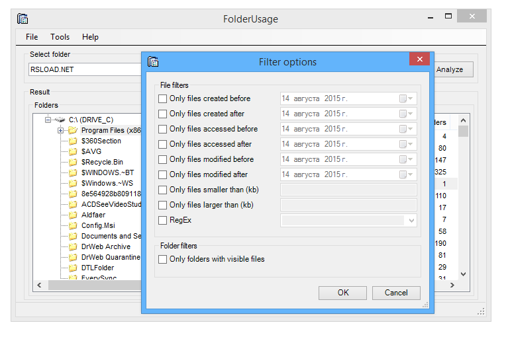508x337 pixels.
Task: Click the Documents and Settings folder icon
Action: [73, 236]
